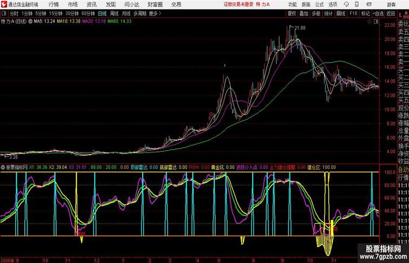Click the 3.28 low price label

click(14, 157)
